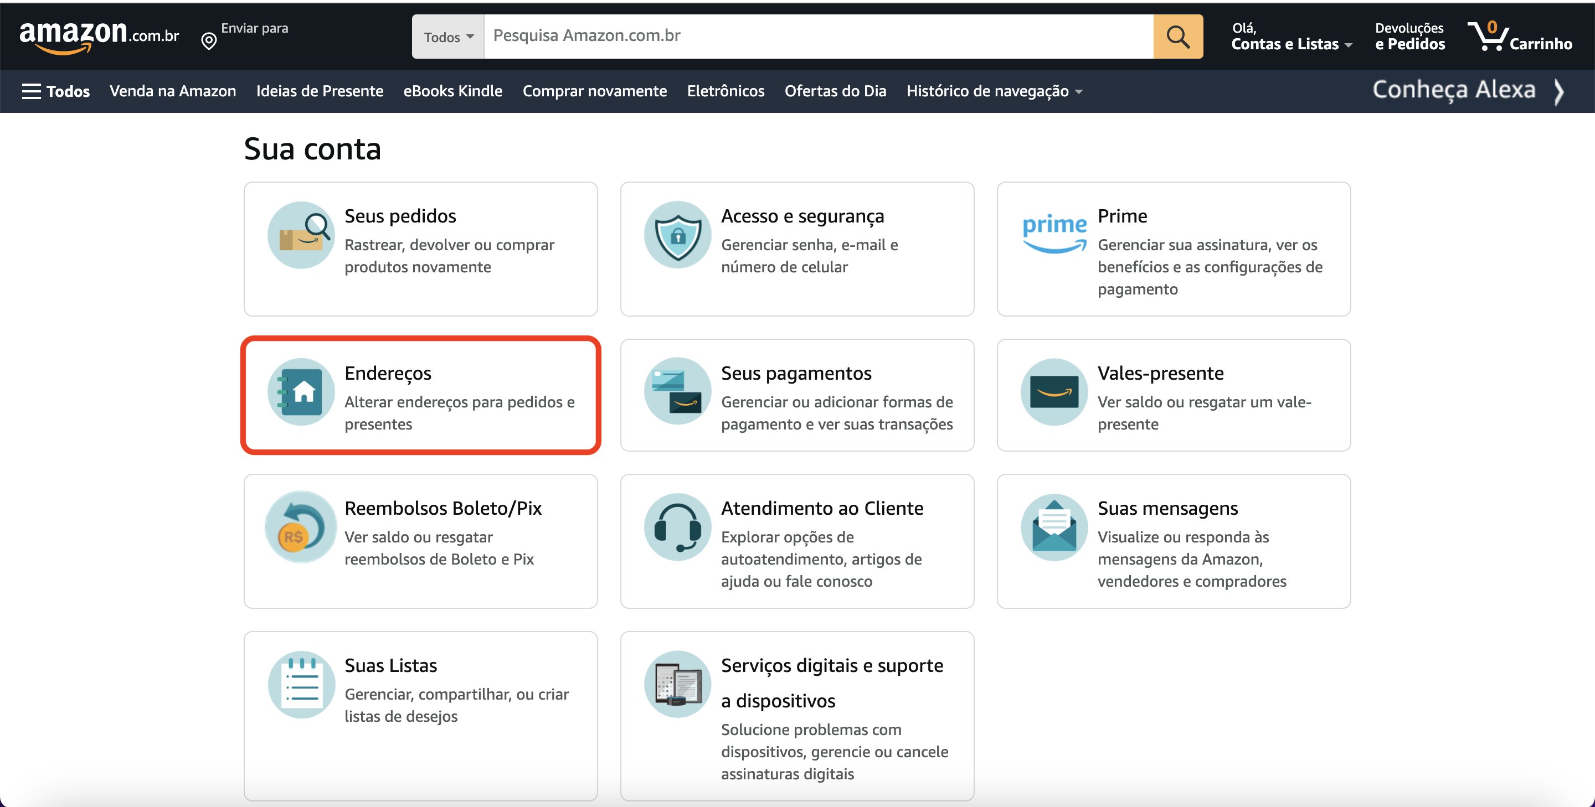
Task: Click 'Solucione problemas com dispositivos' description
Action: (x=835, y=751)
